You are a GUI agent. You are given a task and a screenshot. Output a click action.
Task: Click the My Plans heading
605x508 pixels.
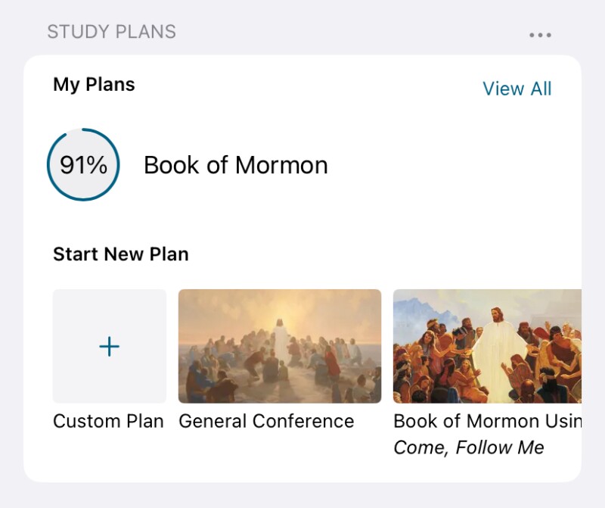pyautogui.click(x=94, y=85)
